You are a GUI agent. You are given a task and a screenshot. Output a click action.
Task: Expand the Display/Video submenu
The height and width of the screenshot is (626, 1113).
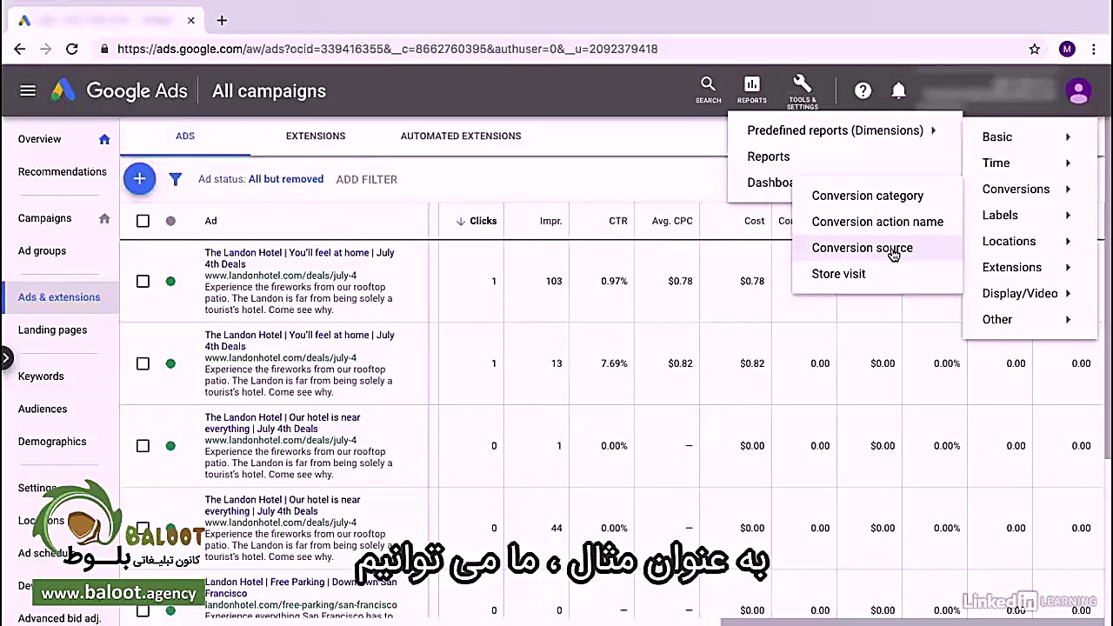point(1020,293)
